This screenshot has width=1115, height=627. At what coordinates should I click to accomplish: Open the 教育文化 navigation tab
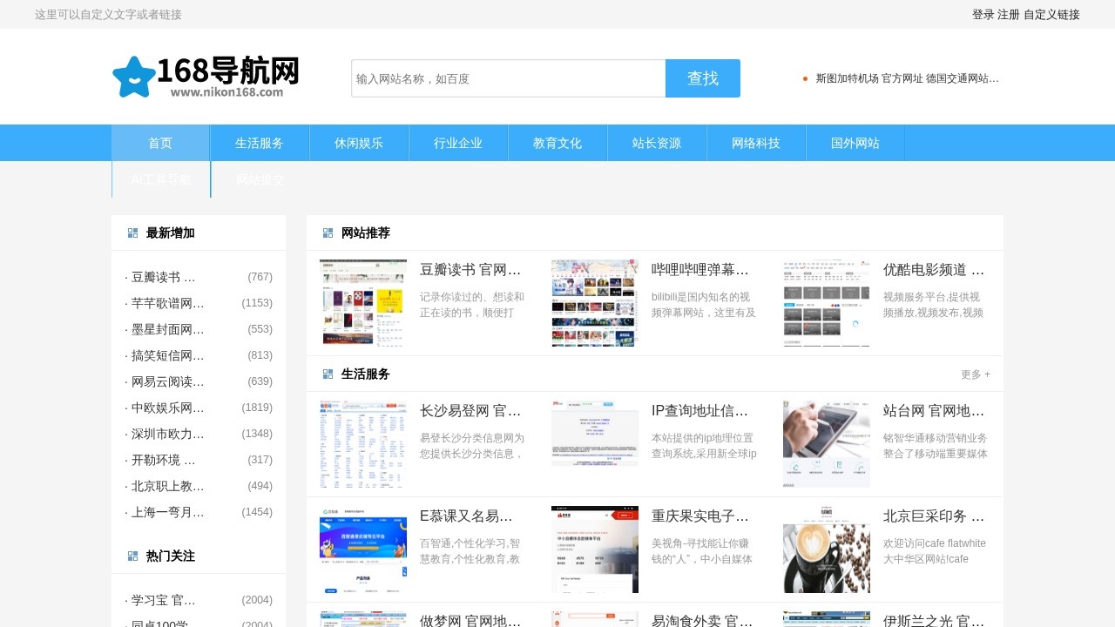coord(557,143)
